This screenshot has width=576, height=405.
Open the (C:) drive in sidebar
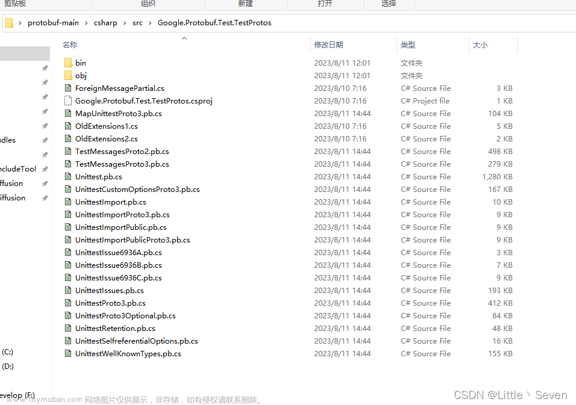(7, 352)
